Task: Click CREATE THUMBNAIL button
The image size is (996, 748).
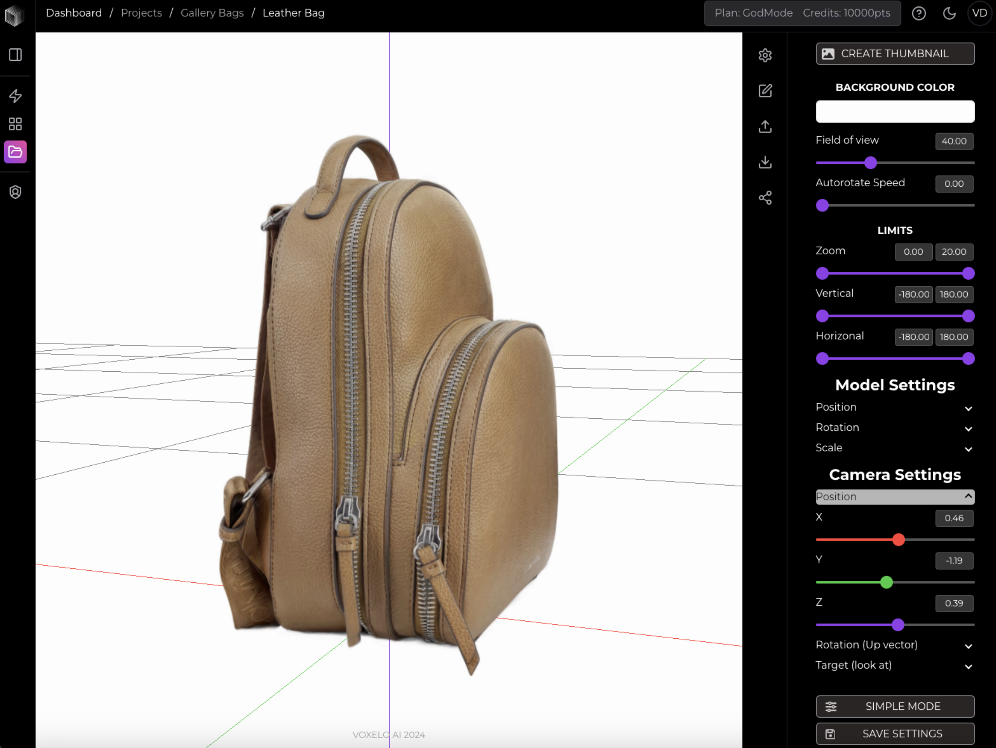Action: 895,54
